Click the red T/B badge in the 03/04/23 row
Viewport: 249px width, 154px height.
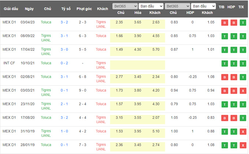[x=224, y=23]
